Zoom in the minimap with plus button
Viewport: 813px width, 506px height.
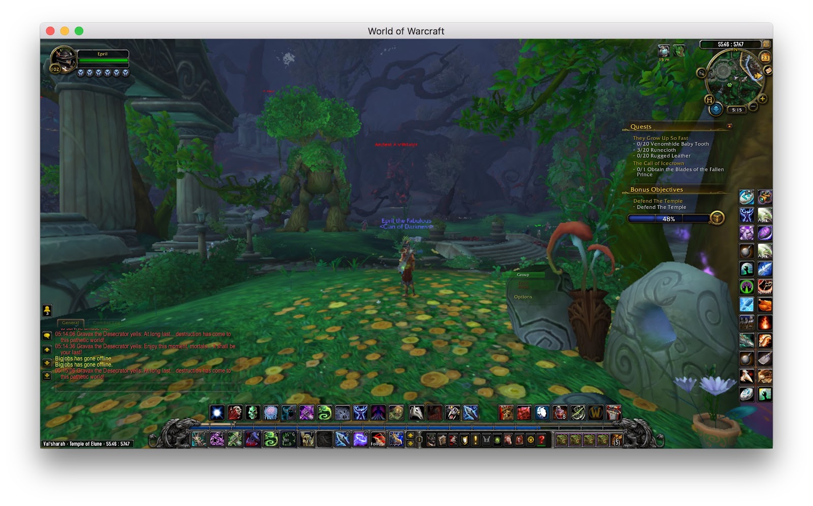[763, 99]
